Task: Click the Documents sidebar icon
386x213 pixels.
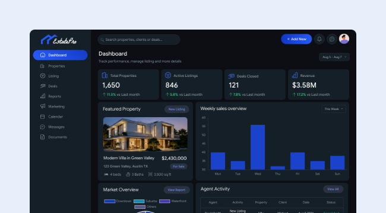Action: coord(43,137)
